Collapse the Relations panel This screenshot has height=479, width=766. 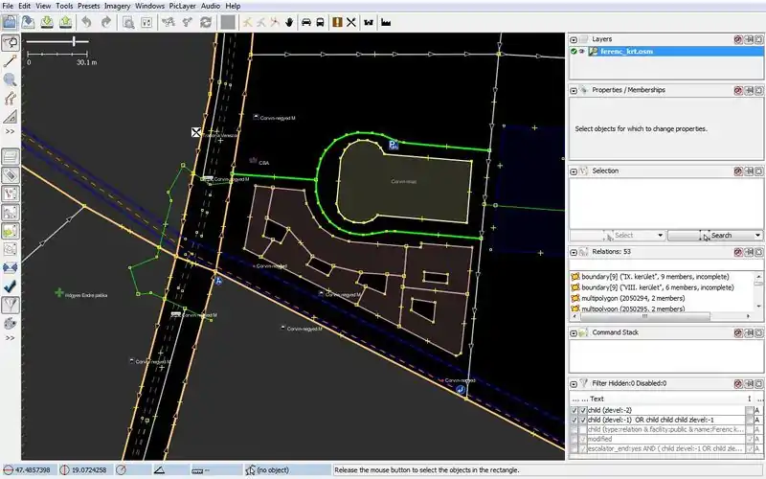coord(574,252)
